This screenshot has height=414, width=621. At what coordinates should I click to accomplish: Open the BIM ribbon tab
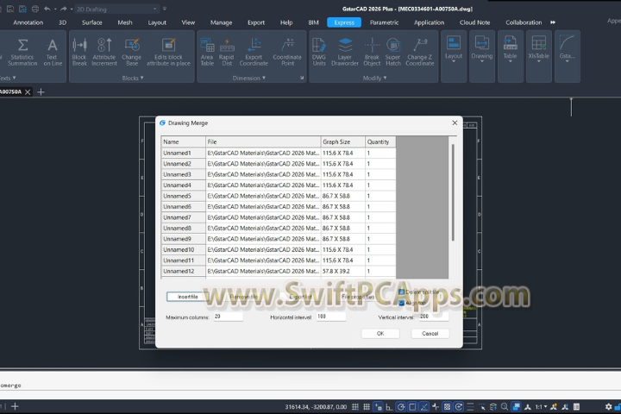[313, 22]
